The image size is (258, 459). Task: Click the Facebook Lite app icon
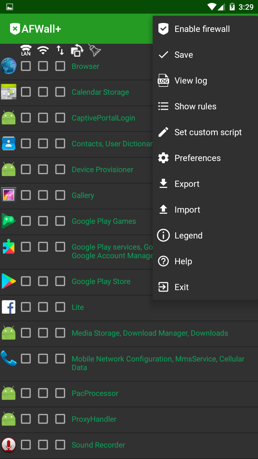(x=9, y=307)
